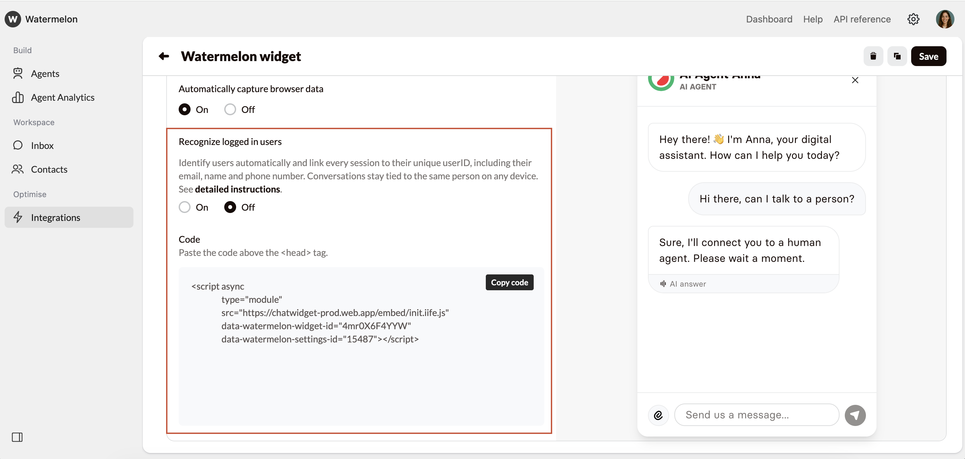Click the Copy code button
Screen dimensions: 965x459
click(x=509, y=283)
